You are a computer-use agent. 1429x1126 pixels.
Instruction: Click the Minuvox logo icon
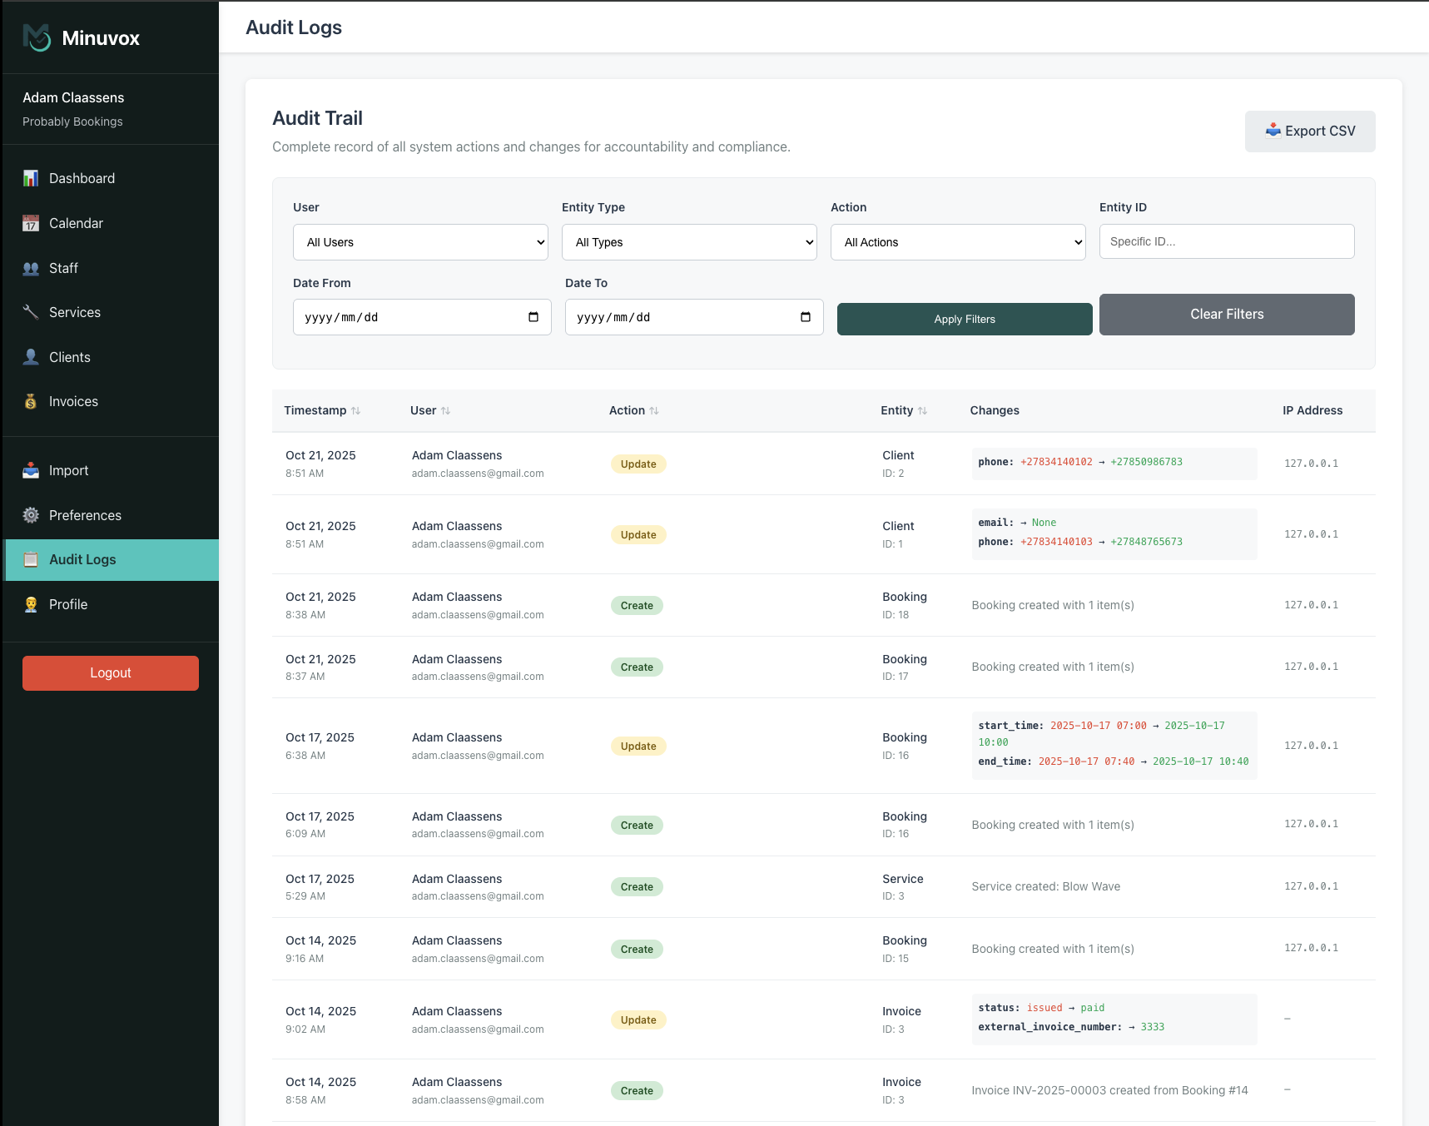point(37,37)
